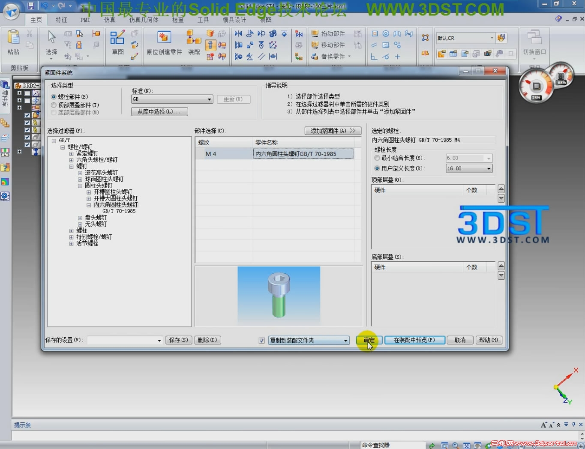Open the 标准 (N) GB dropdown

pos(172,99)
